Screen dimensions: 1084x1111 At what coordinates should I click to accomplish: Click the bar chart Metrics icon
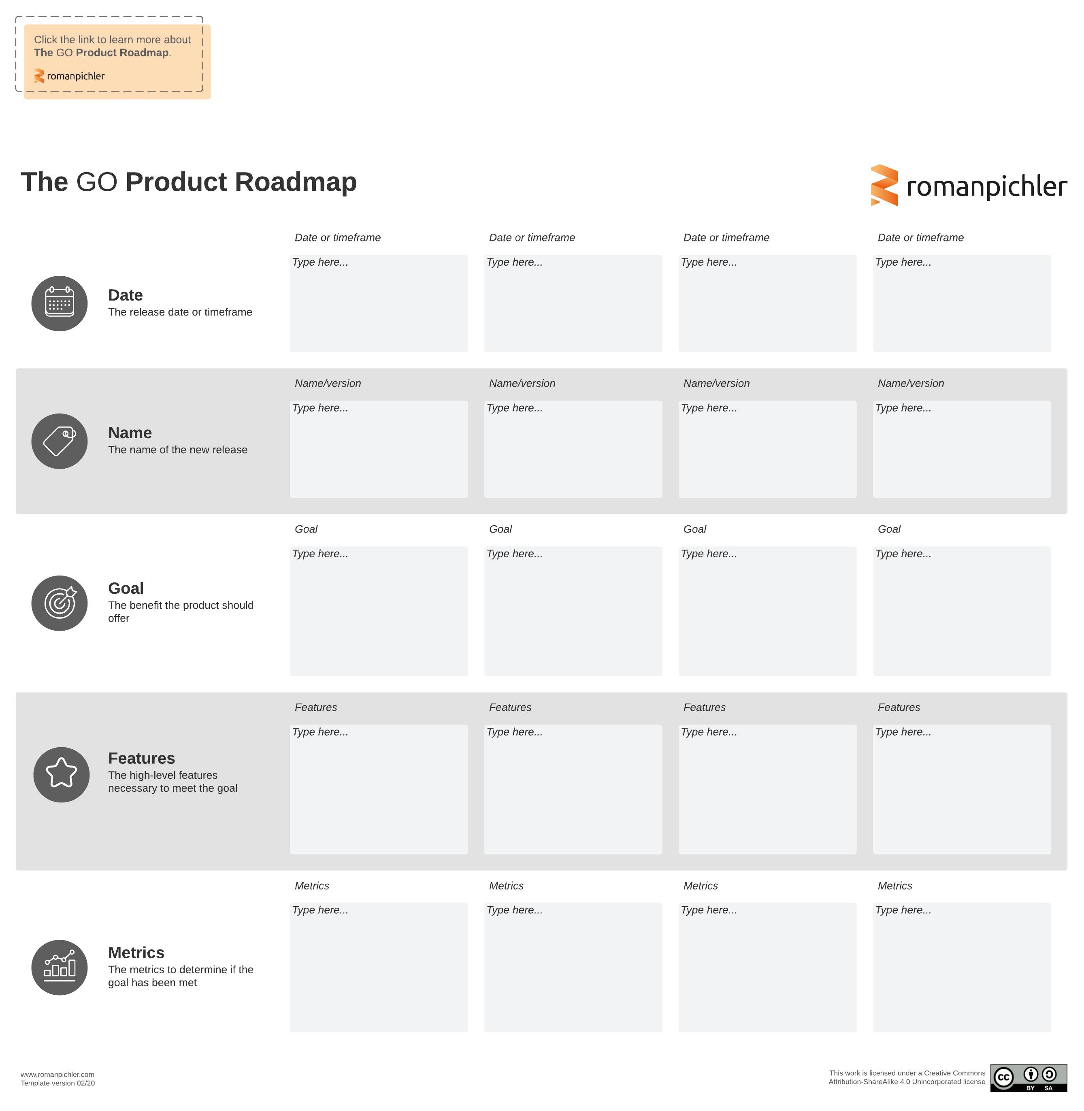coord(59,968)
